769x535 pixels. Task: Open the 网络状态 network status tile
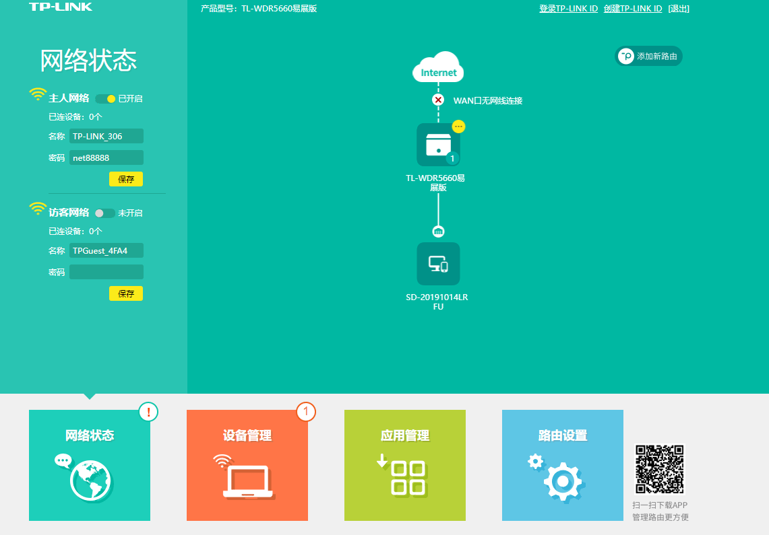coord(90,465)
